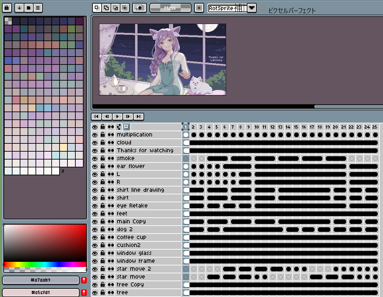Image resolution: width=383 pixels, height=297 pixels.
Task: Lock the tree layer
Action: coord(103,293)
